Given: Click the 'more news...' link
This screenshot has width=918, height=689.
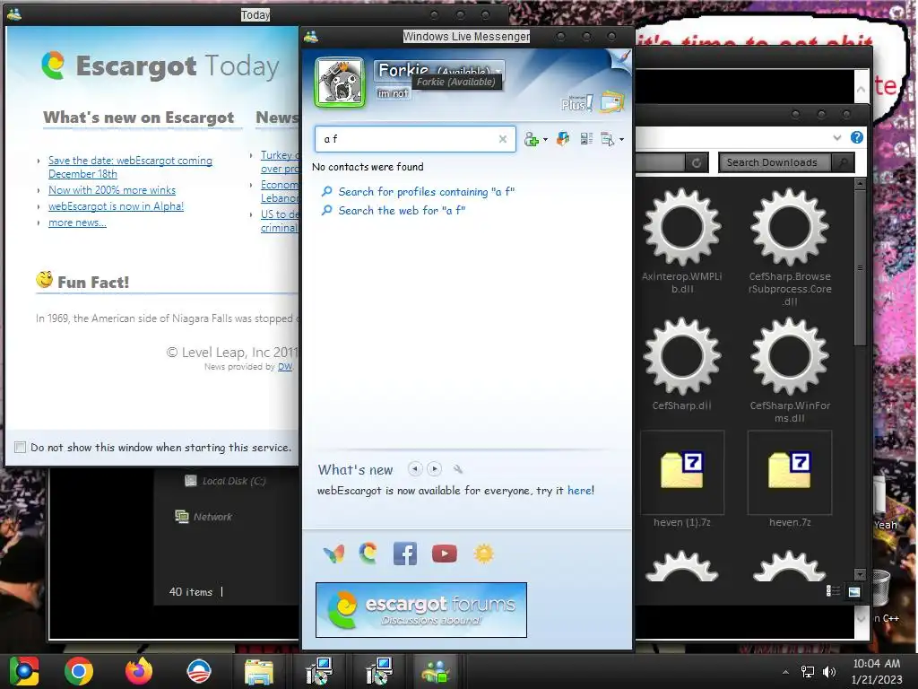Looking at the screenshot, I should coord(77,222).
